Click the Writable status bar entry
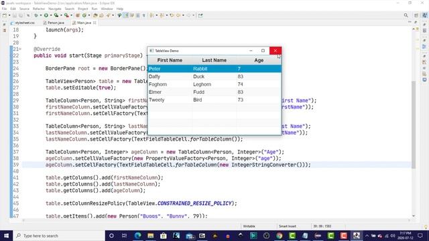 tap(249, 226)
